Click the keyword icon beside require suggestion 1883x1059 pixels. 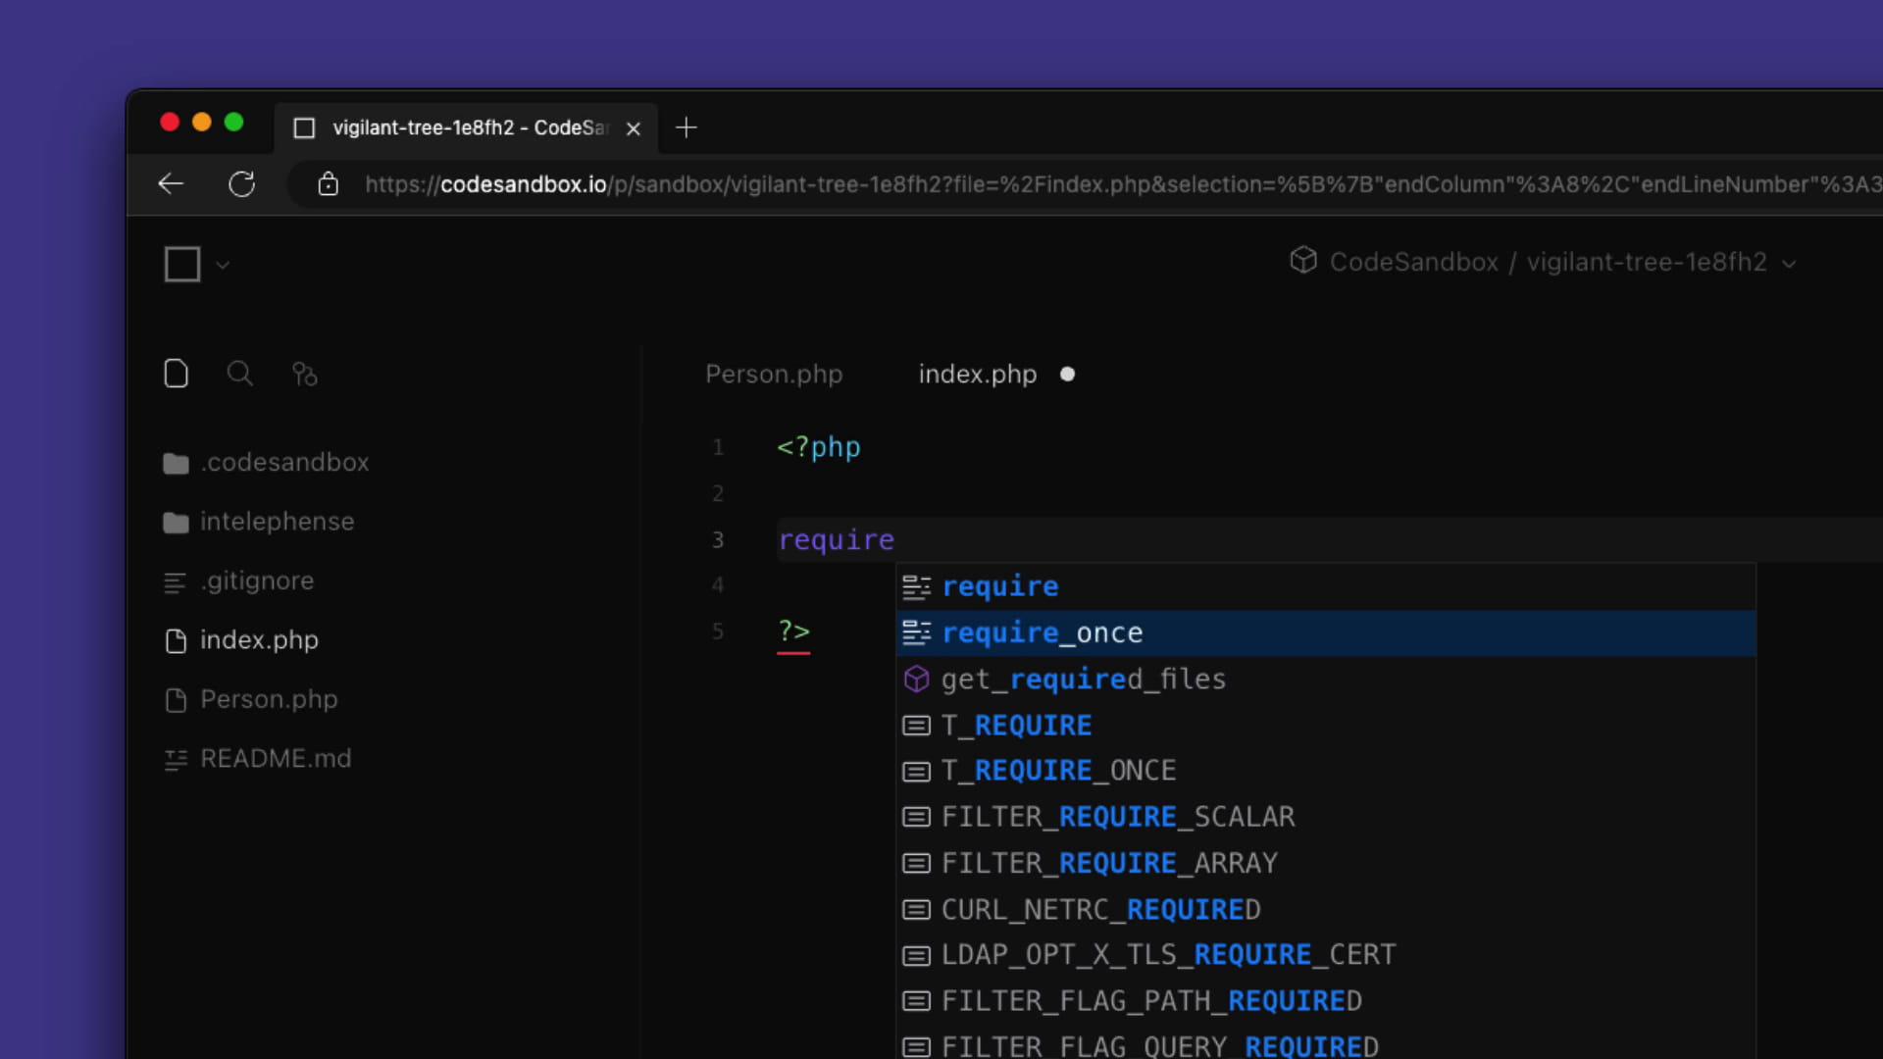click(x=917, y=586)
